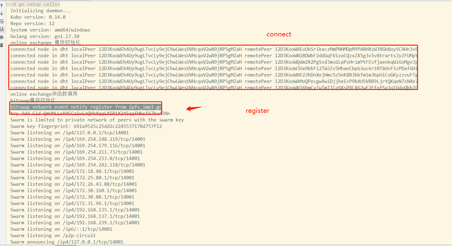Screen dimensions: 452x246
Task: Click Swarm listening on /ip4/127.0.0.1/tcp/14001
Action: coord(69,132)
